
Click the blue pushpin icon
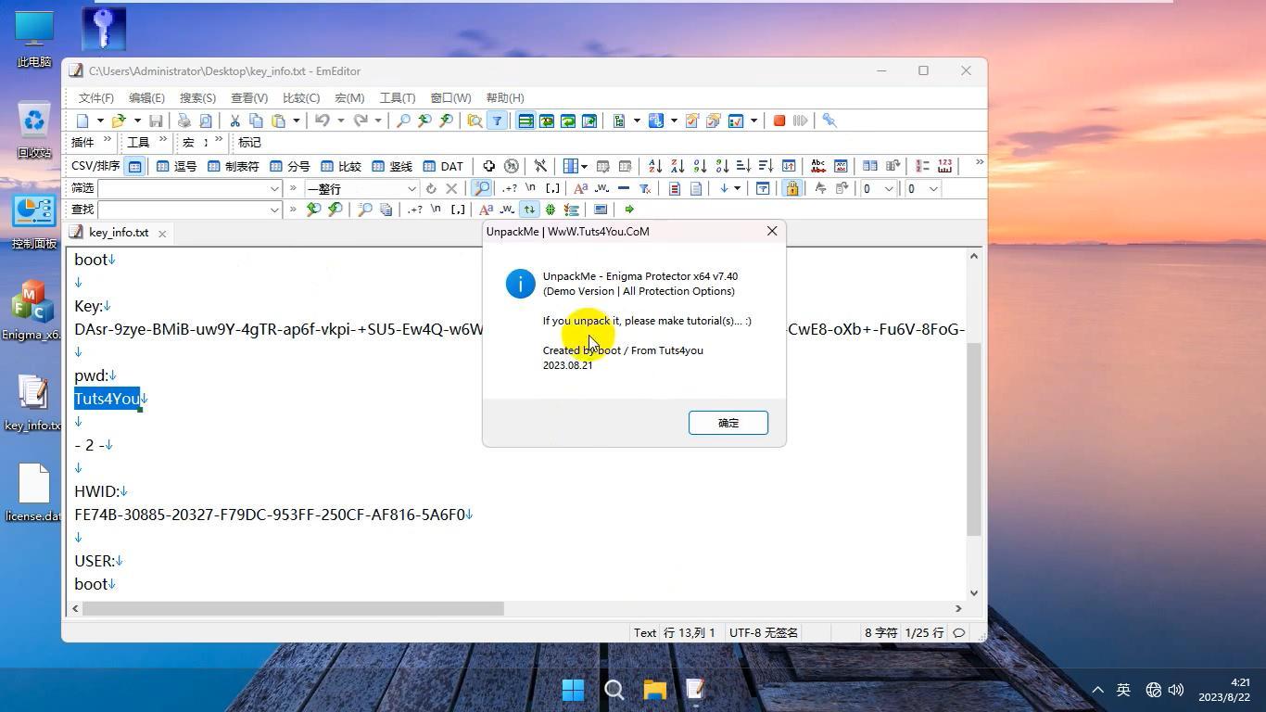coord(829,121)
